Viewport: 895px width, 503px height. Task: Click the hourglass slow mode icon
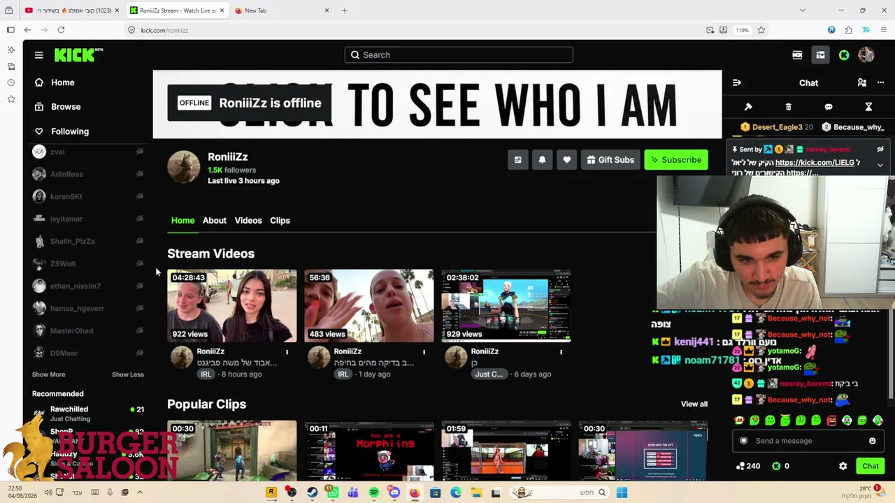[x=868, y=107]
